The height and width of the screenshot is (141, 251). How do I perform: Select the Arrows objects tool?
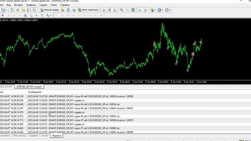click(48, 15)
